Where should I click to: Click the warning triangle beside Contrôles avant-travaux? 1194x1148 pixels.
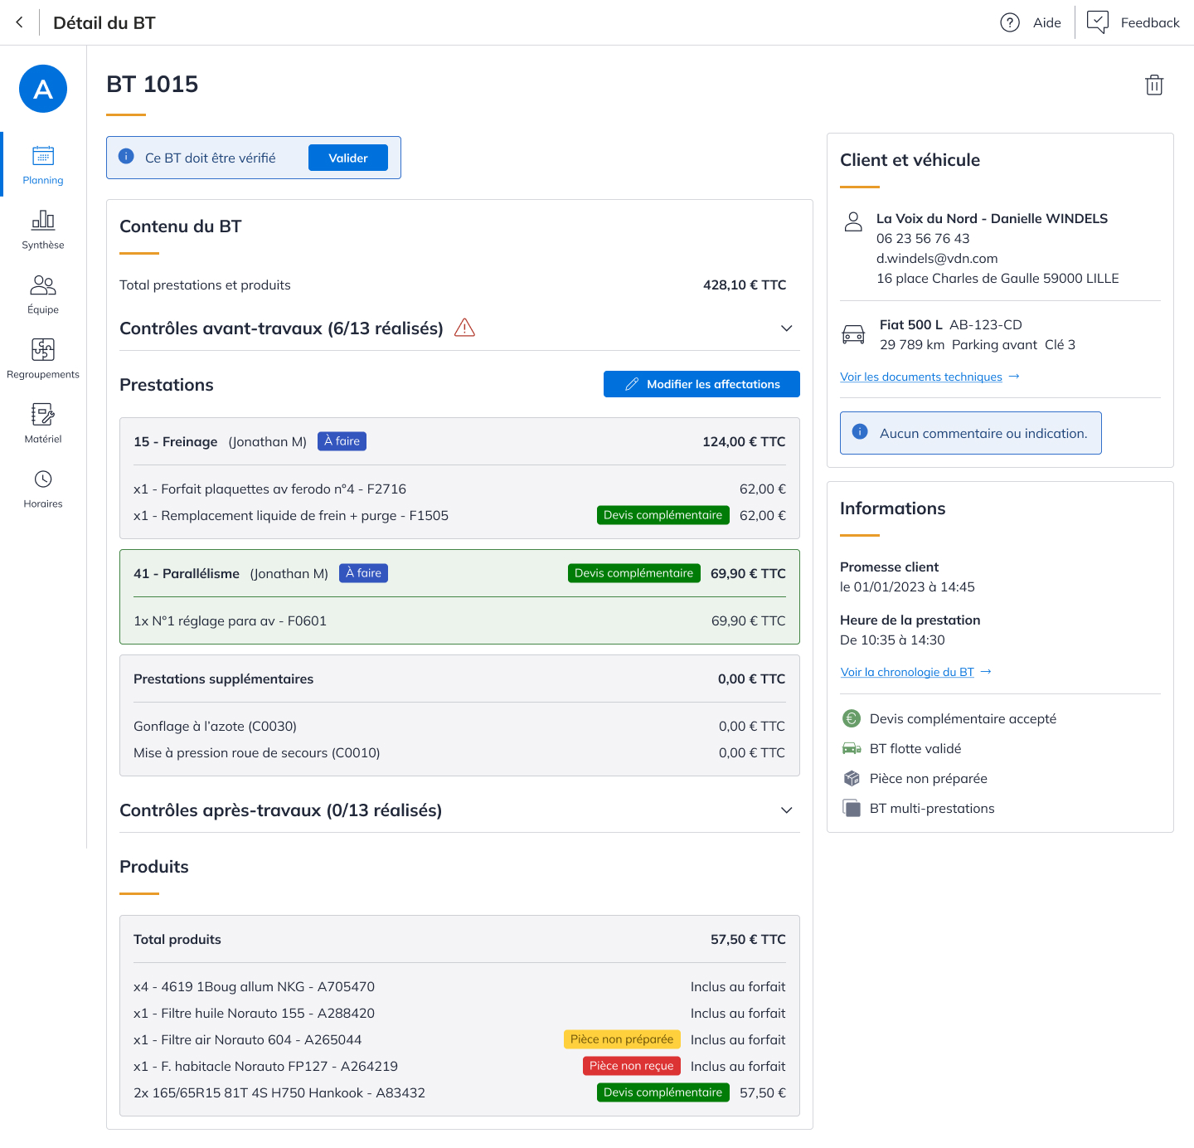(x=465, y=328)
